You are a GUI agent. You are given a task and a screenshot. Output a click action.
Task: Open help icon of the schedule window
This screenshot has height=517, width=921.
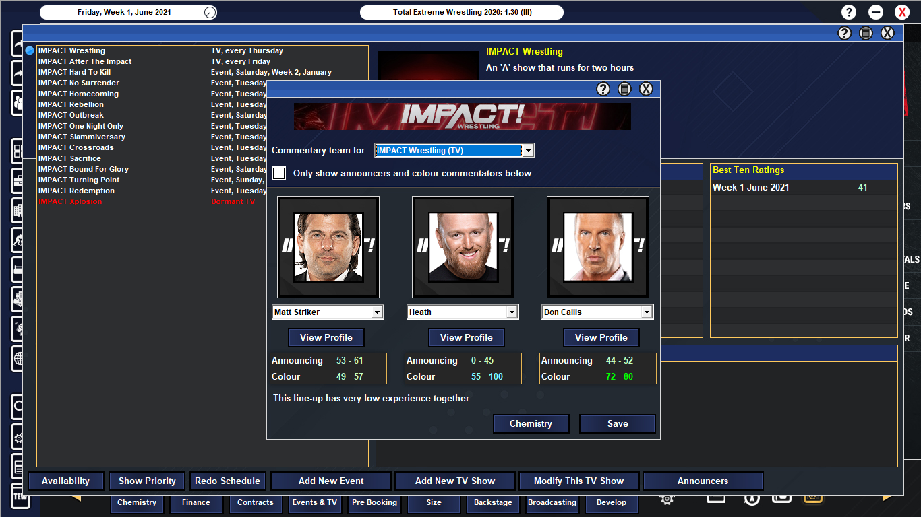[845, 33]
